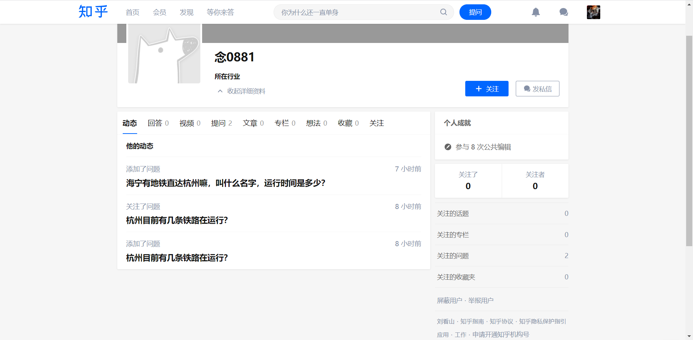Switch to the 文章 tab
The image size is (693, 340).
point(253,123)
